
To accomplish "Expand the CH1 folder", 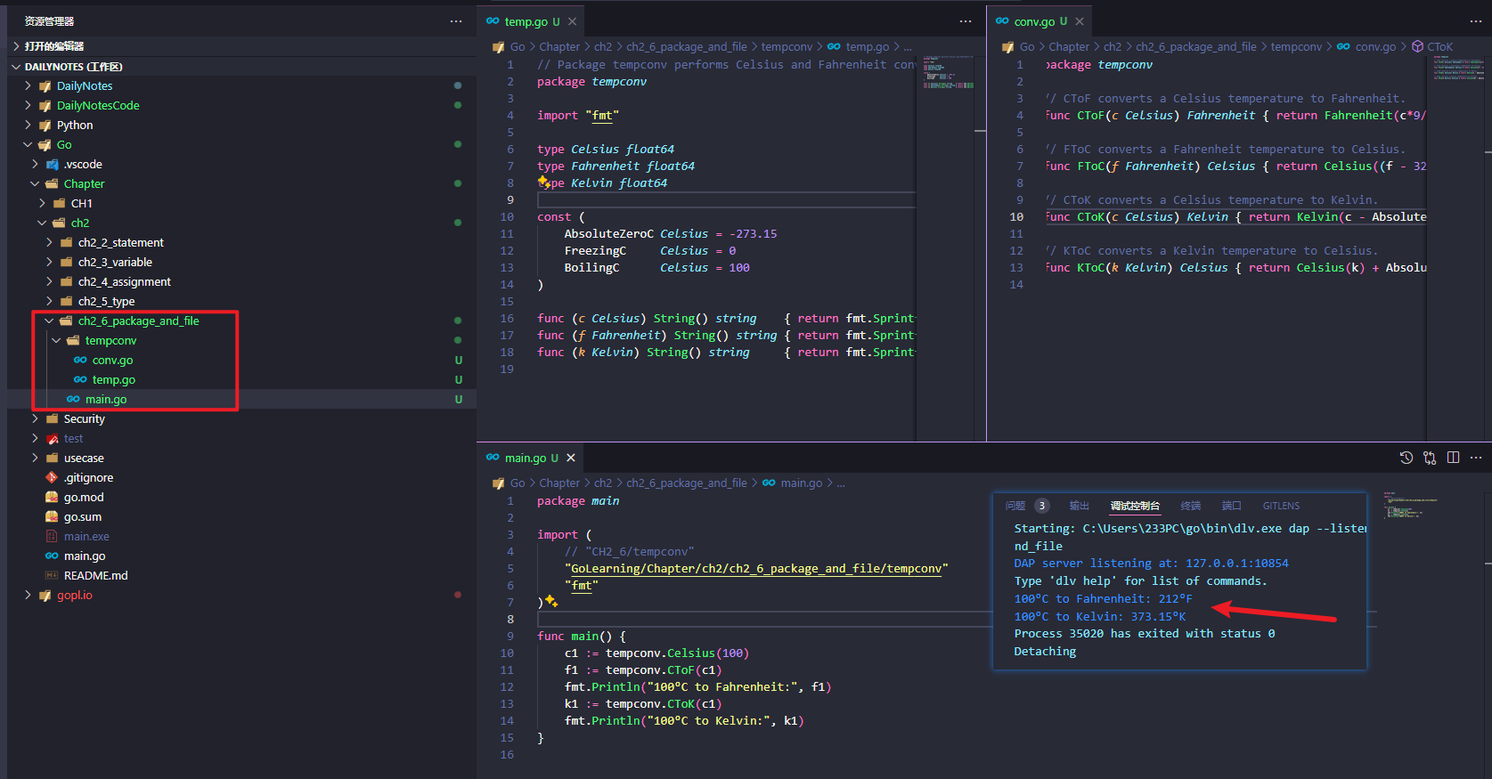I will (42, 203).
